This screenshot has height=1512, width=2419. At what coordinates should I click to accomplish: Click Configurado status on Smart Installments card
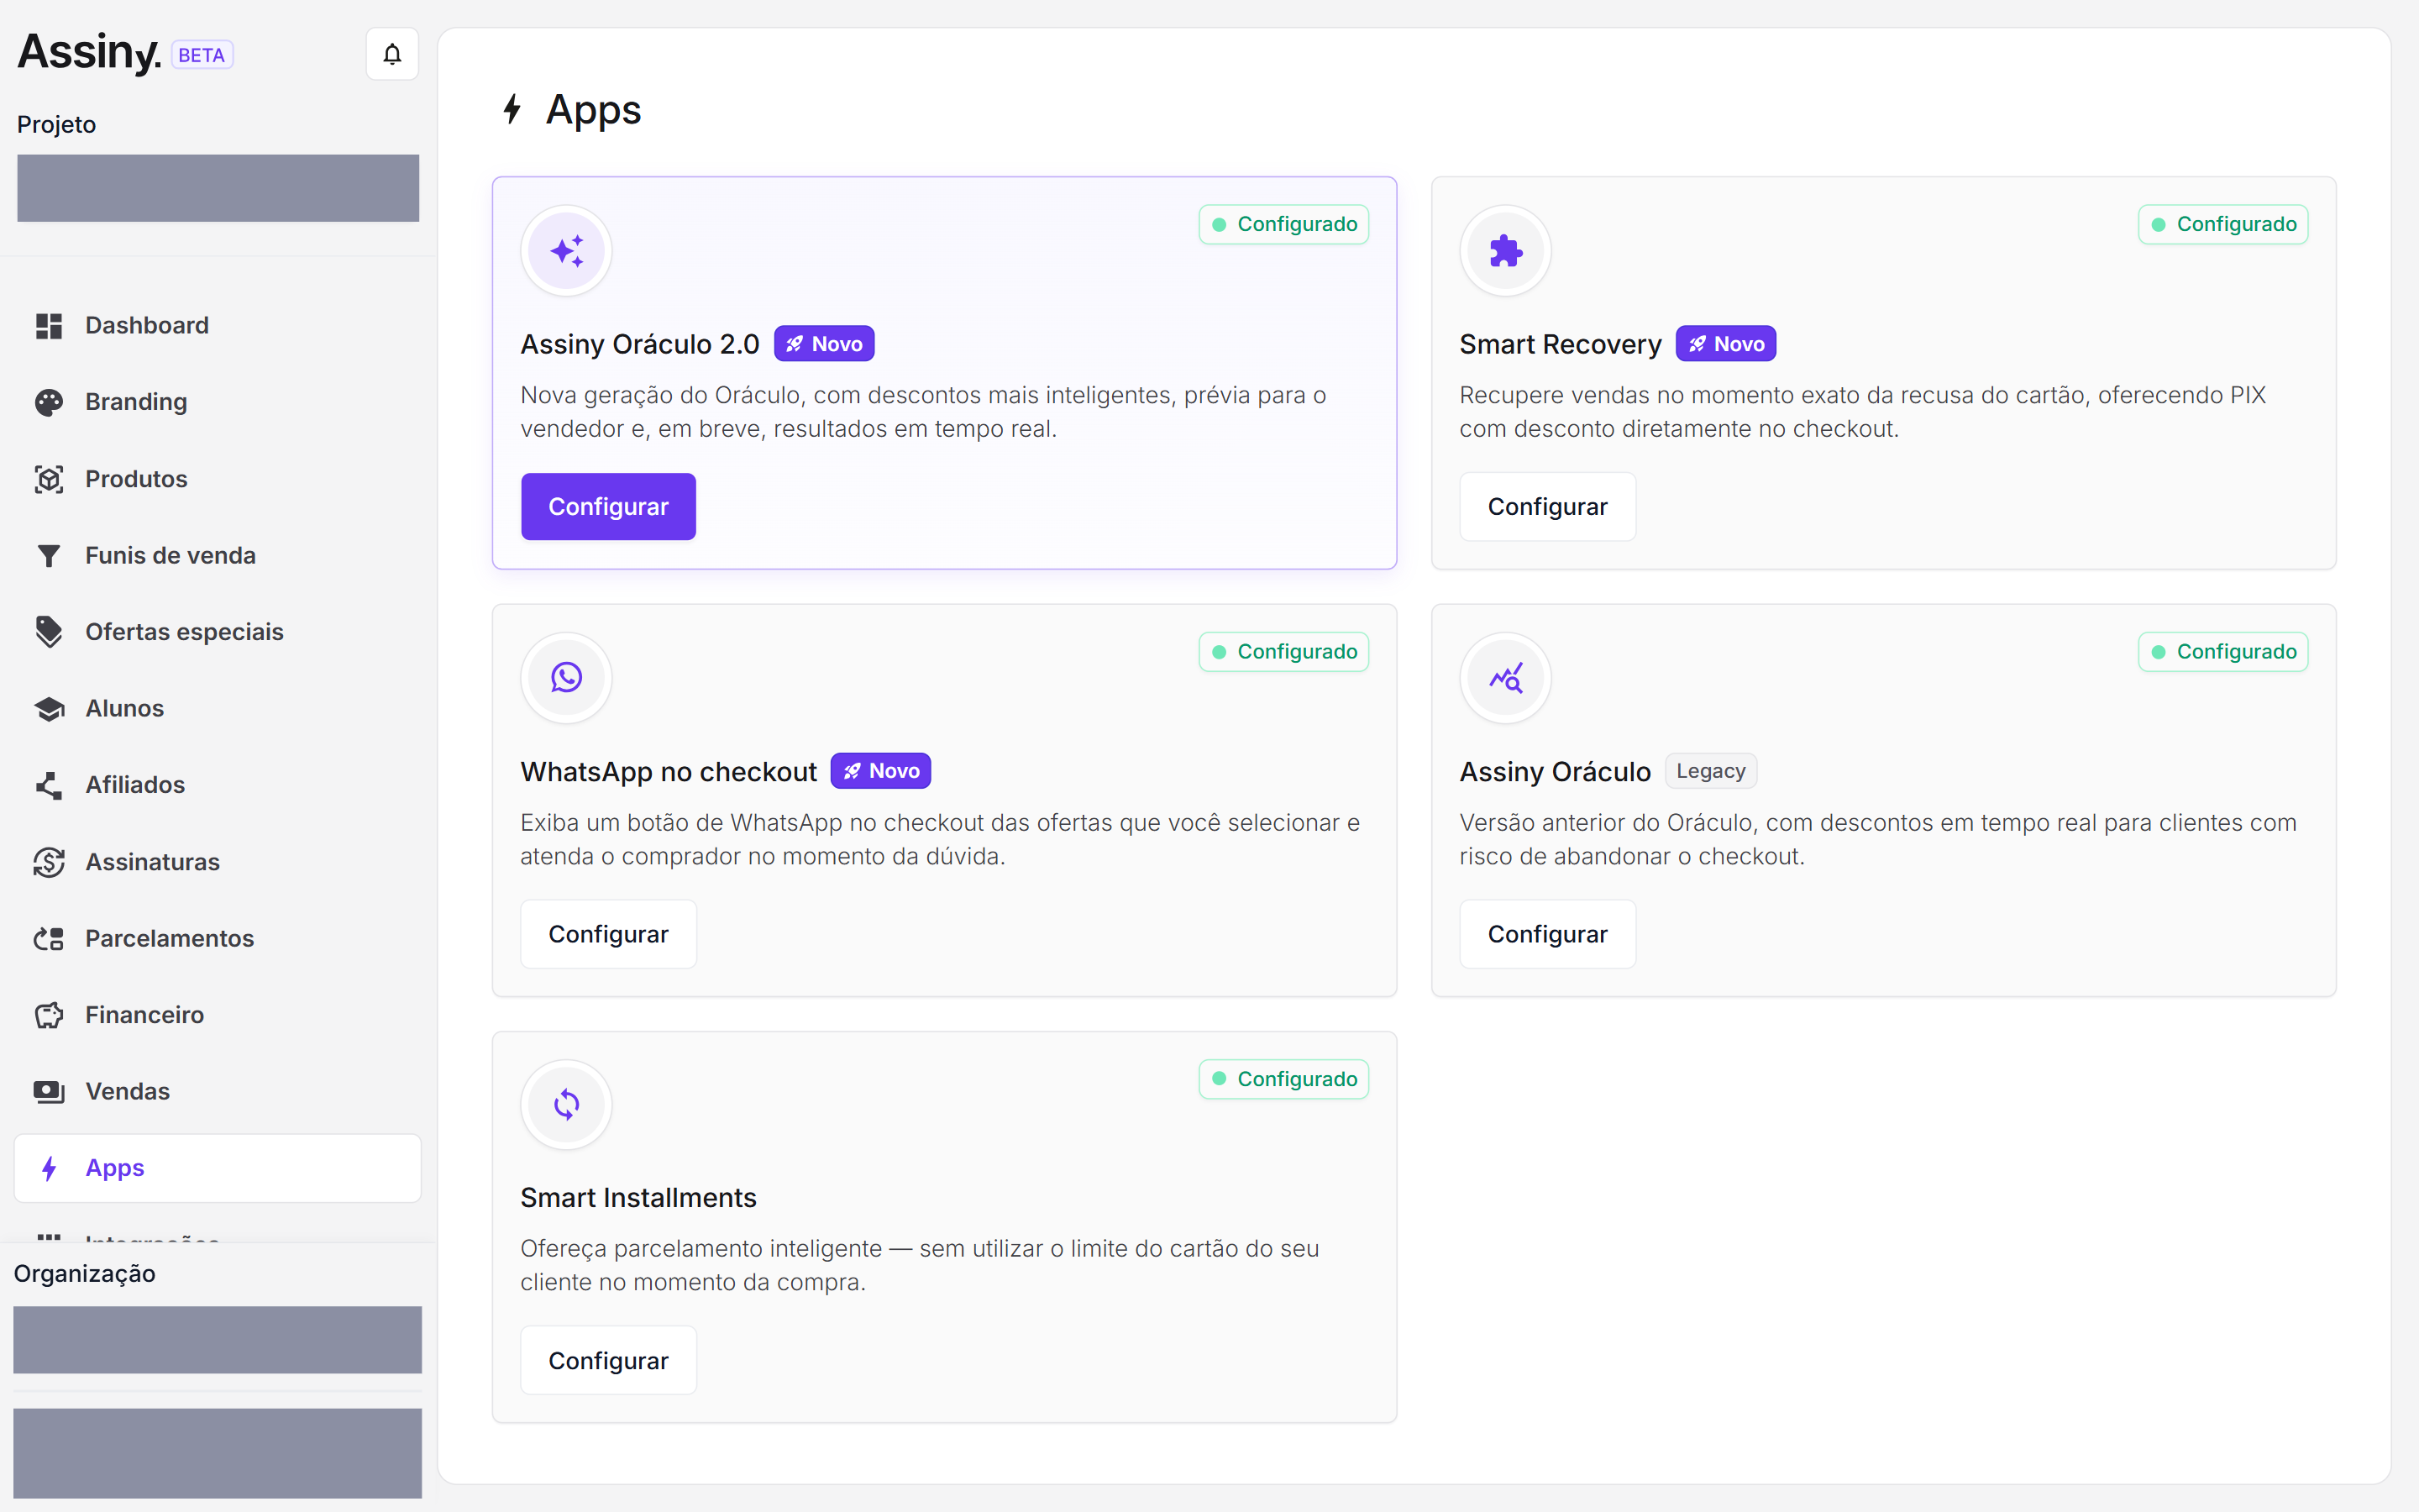tap(1283, 1079)
